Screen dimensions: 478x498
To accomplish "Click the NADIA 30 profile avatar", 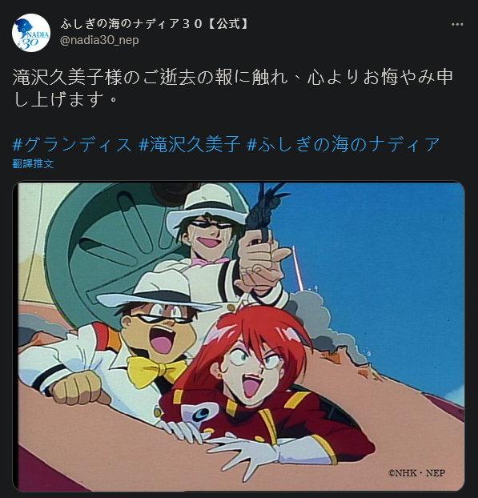I will pyautogui.click(x=30, y=32).
